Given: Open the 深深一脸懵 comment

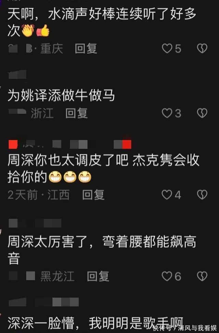Looking at the screenshot, I should [95, 323].
